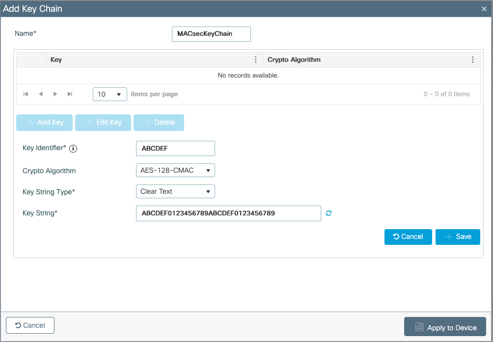Click the Edit Key button
493x342 pixels.
pyautogui.click(x=103, y=123)
